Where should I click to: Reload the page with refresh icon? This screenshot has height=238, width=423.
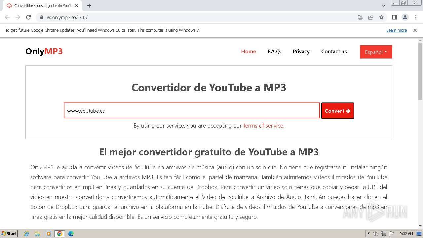[28, 17]
